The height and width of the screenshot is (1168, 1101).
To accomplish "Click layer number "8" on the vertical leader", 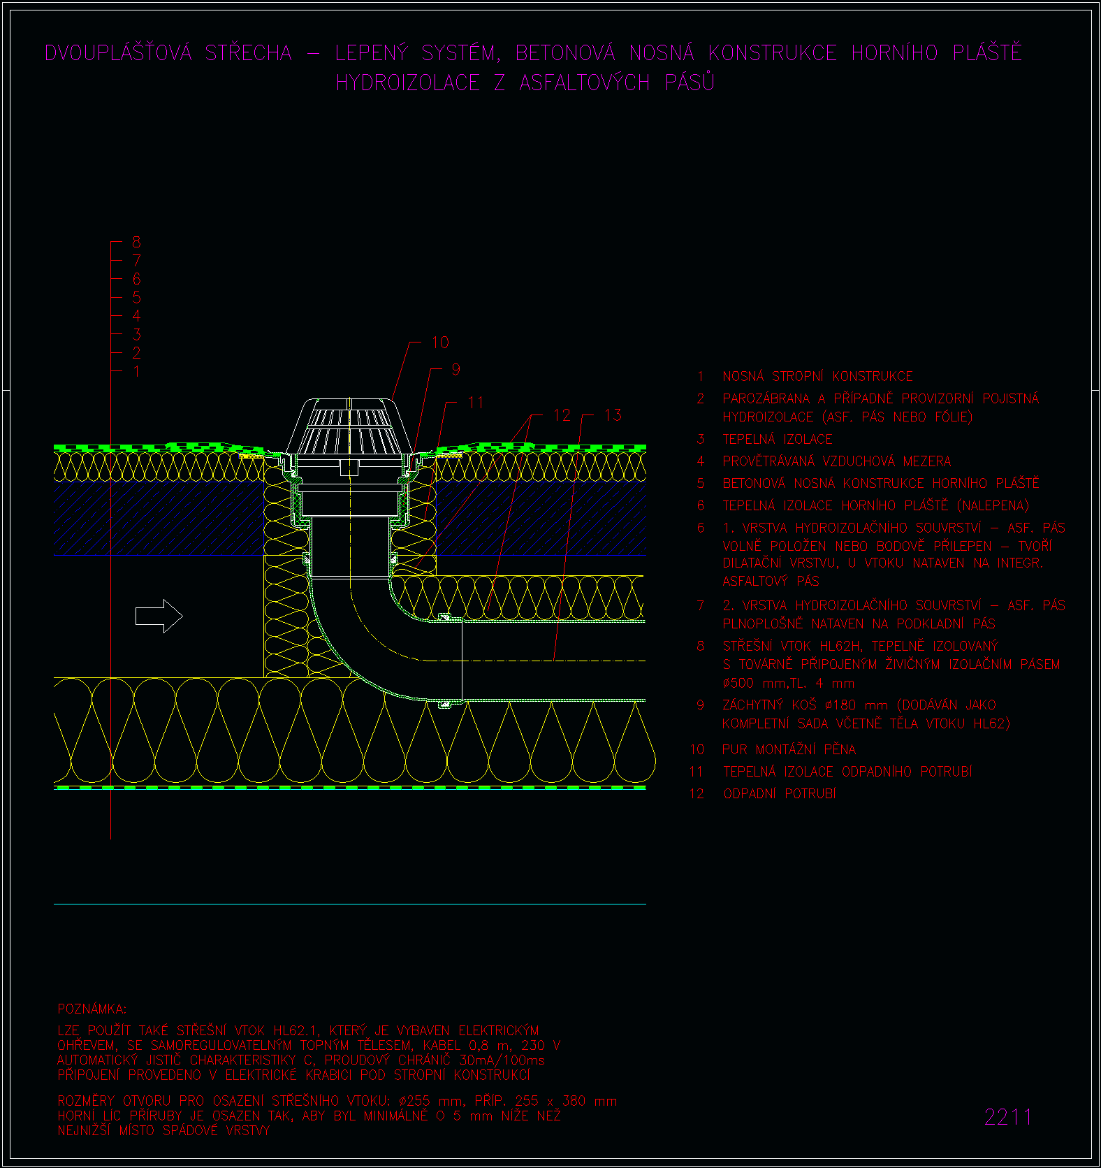I will [x=136, y=242].
